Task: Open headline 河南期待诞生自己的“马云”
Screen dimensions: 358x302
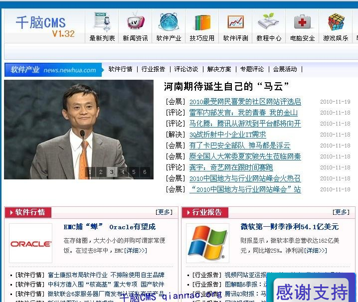Action: 226,87
